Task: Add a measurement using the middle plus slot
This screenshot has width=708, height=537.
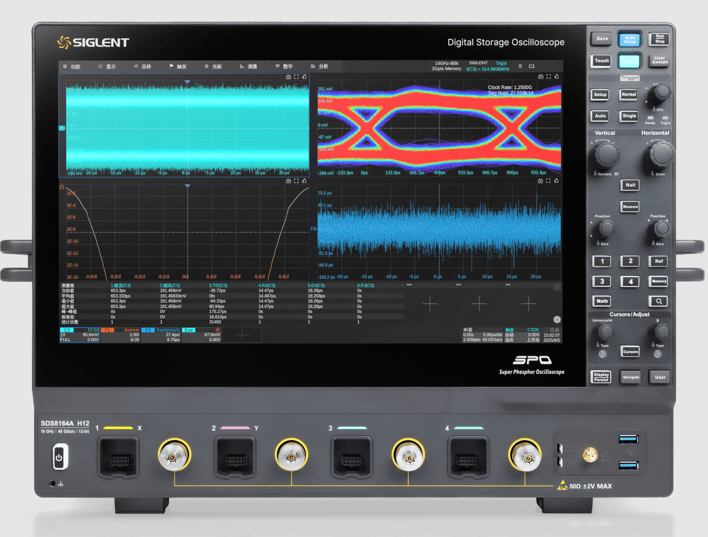Action: pyautogui.click(x=479, y=303)
